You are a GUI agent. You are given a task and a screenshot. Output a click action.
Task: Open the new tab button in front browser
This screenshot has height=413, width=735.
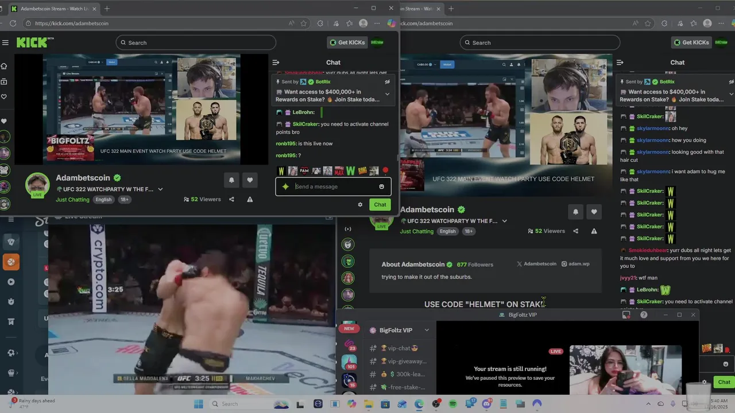click(107, 9)
